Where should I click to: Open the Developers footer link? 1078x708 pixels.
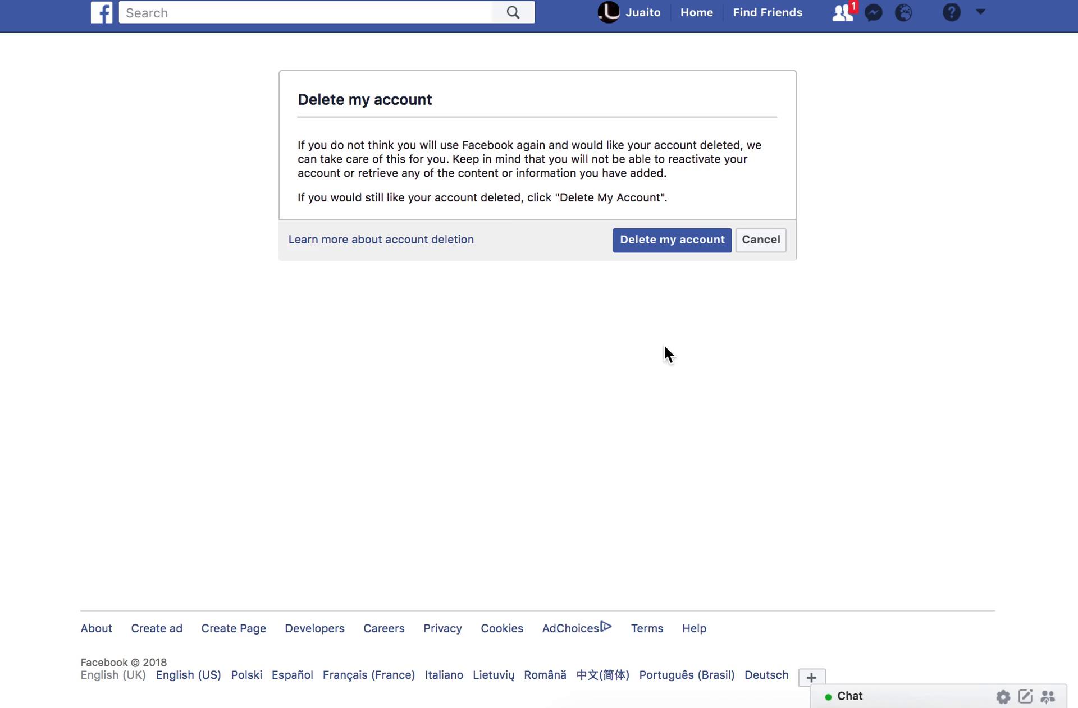click(314, 628)
